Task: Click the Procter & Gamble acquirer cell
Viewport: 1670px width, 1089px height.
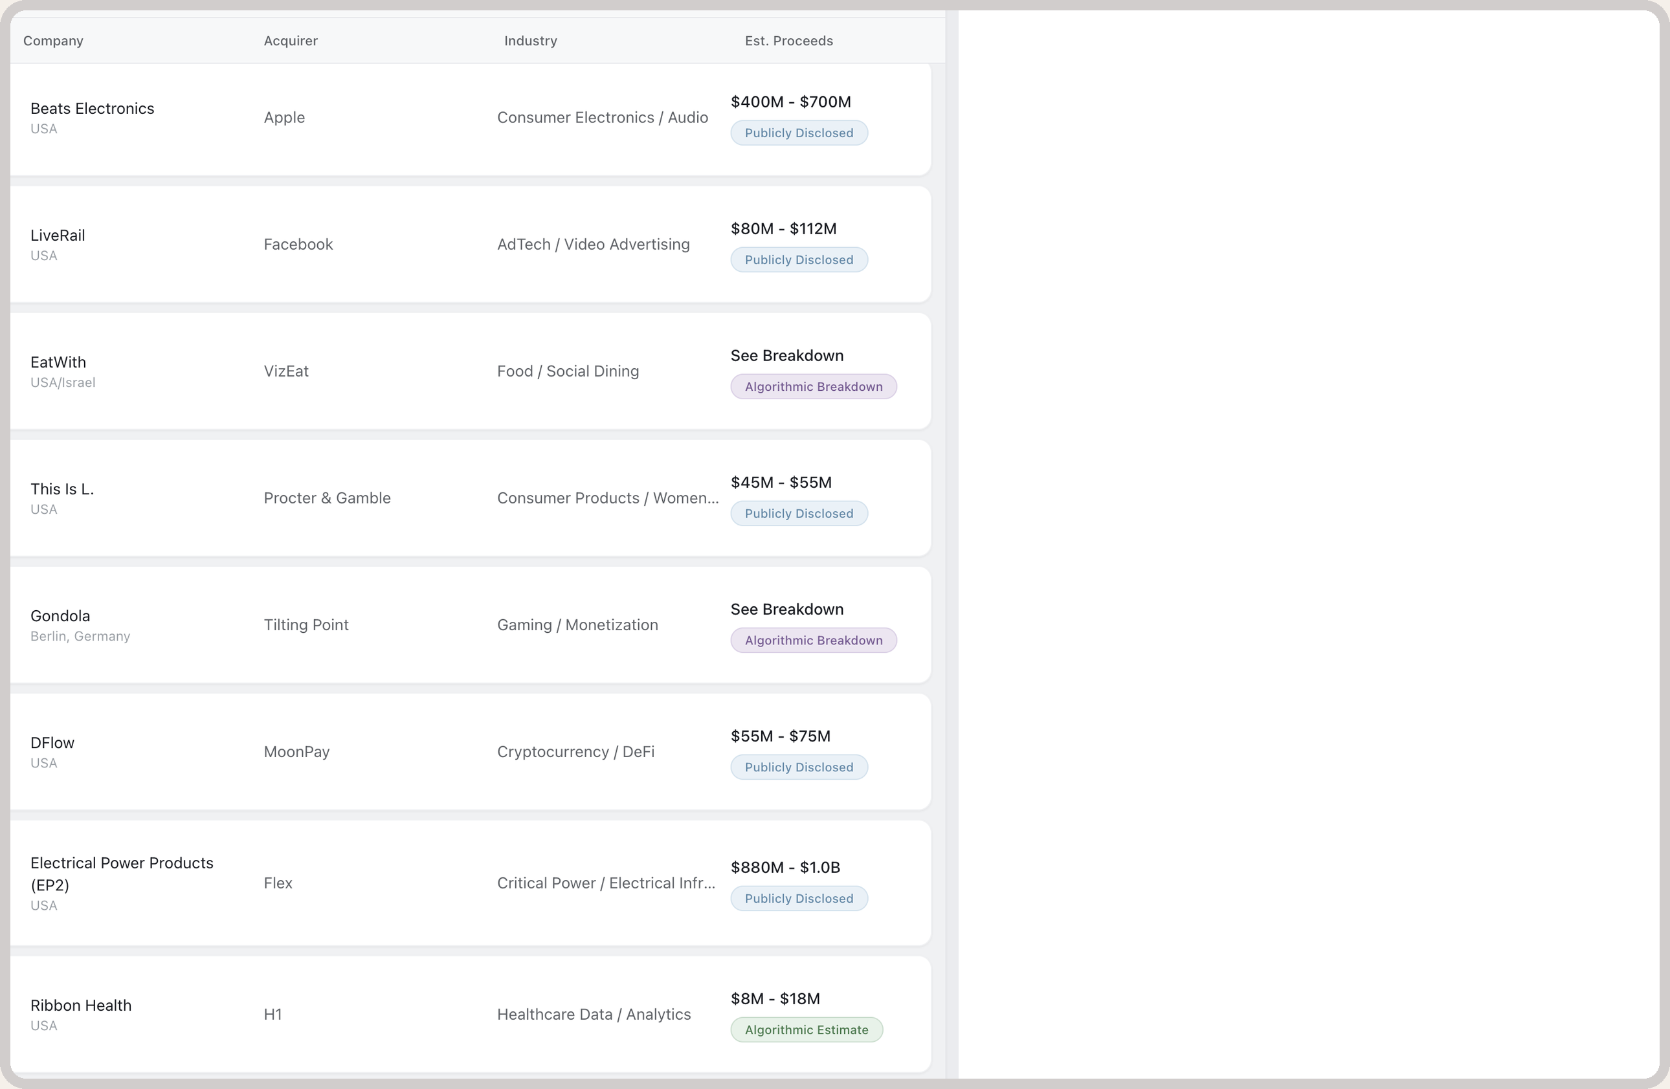Action: [x=327, y=498]
